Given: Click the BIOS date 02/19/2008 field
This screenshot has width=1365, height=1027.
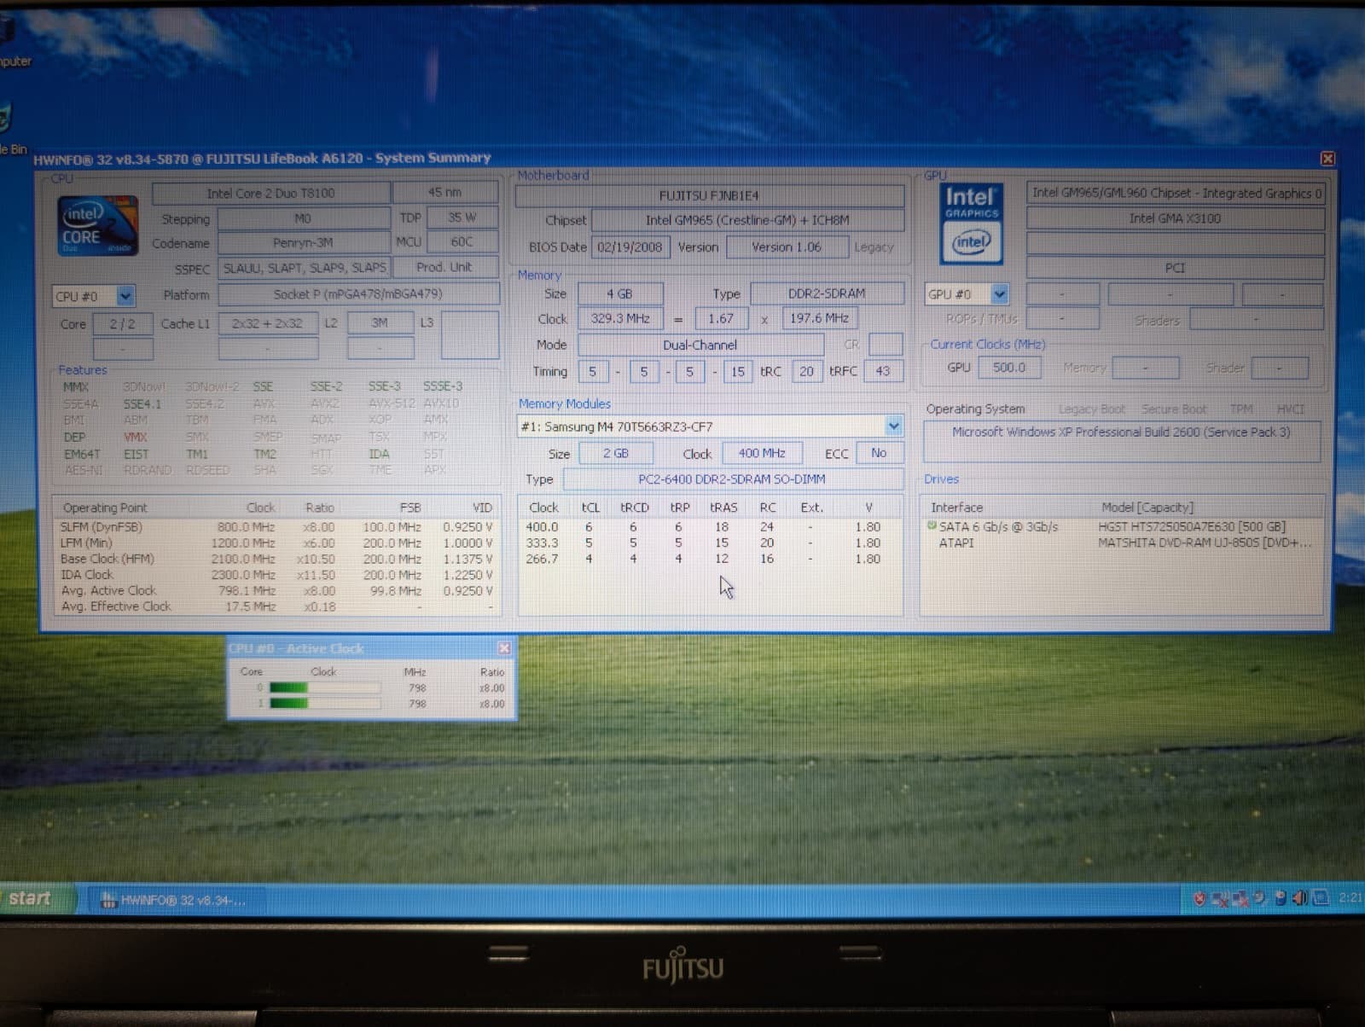Looking at the screenshot, I should tap(630, 247).
